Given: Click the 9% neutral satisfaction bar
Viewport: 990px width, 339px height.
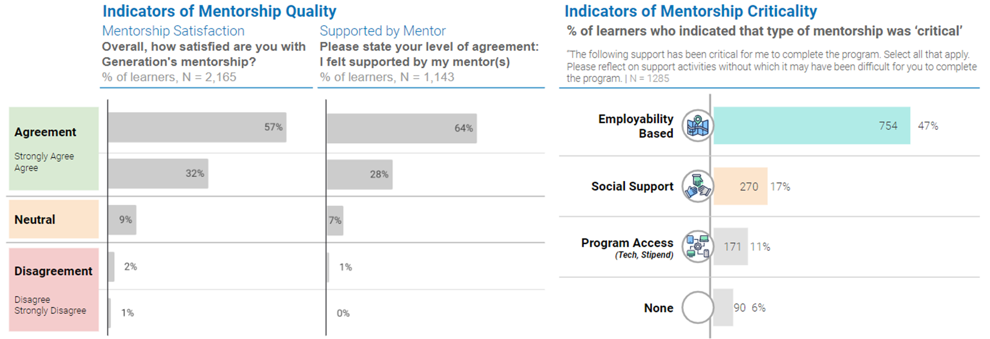Looking at the screenshot, I should 122,220.
